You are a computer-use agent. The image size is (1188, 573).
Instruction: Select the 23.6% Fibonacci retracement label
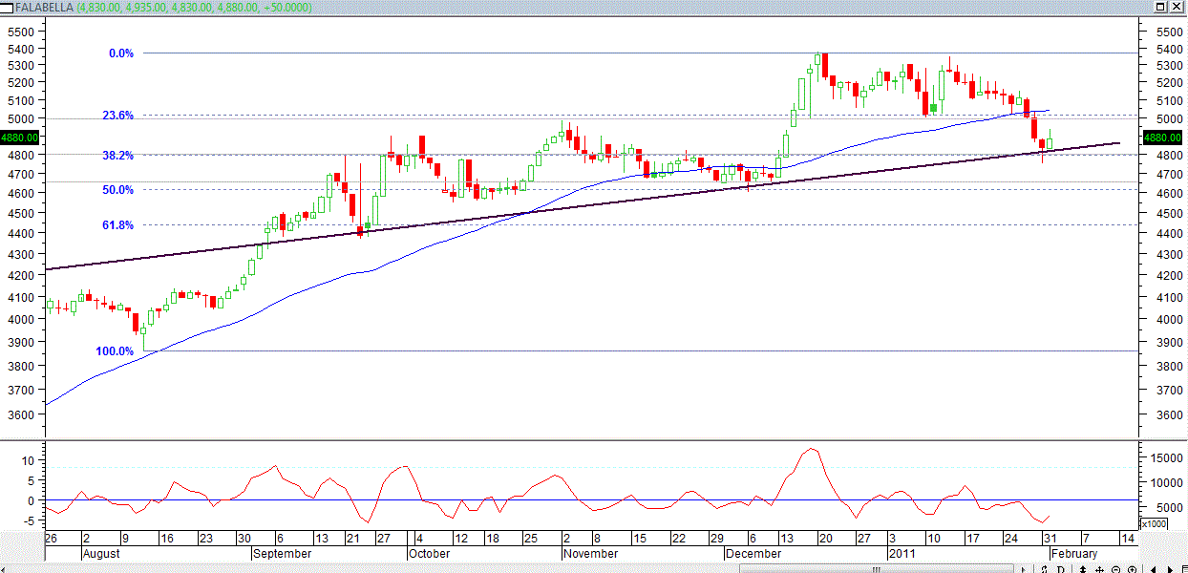[117, 116]
